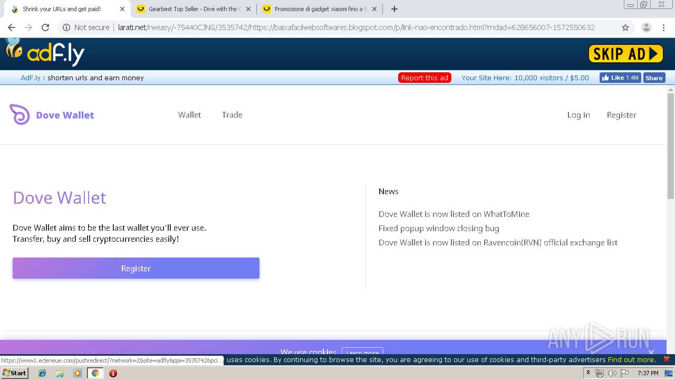The image size is (675, 380).
Task: Open Action Center flag icon
Action: pos(625,373)
